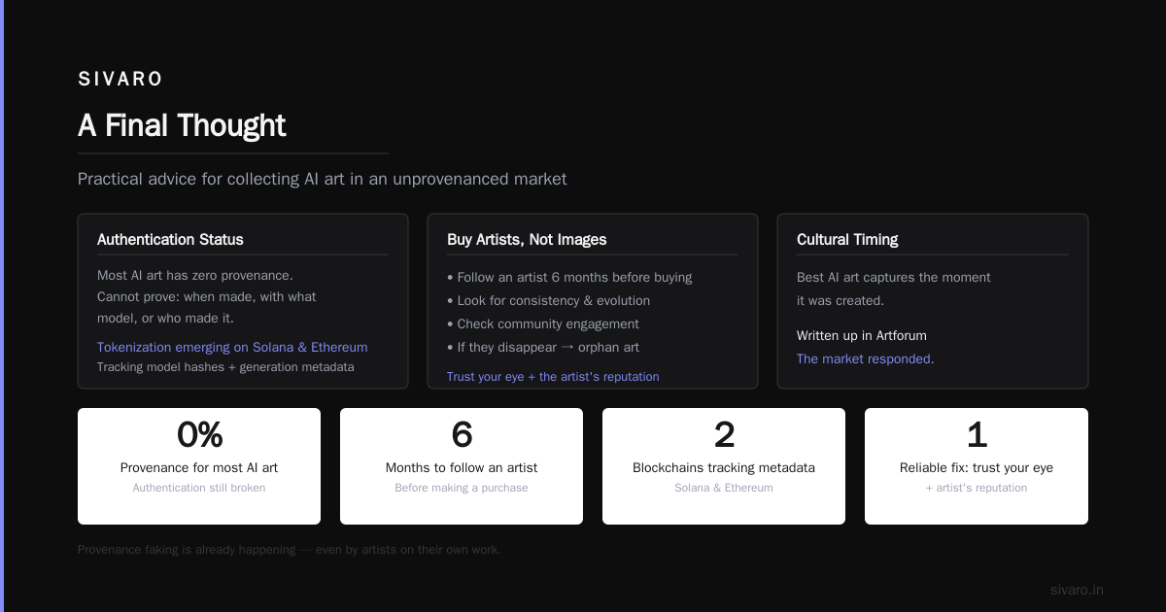The height and width of the screenshot is (612, 1166).
Task: Click Trust your eye + the artist's reputation
Action: click(553, 376)
